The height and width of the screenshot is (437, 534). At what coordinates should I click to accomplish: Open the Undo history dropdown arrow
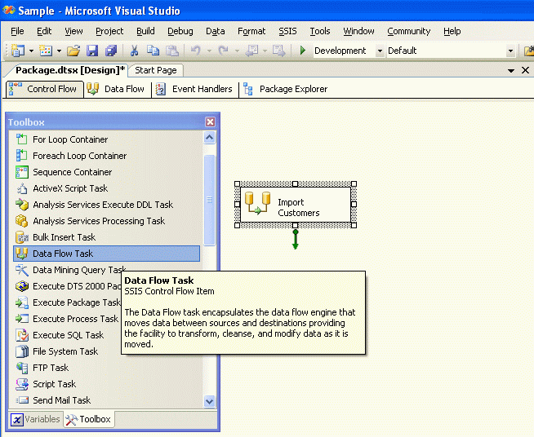click(x=209, y=51)
